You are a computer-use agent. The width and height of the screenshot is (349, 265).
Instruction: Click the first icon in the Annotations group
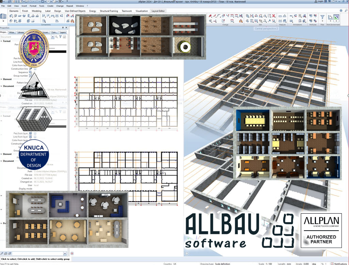coord(291,16)
